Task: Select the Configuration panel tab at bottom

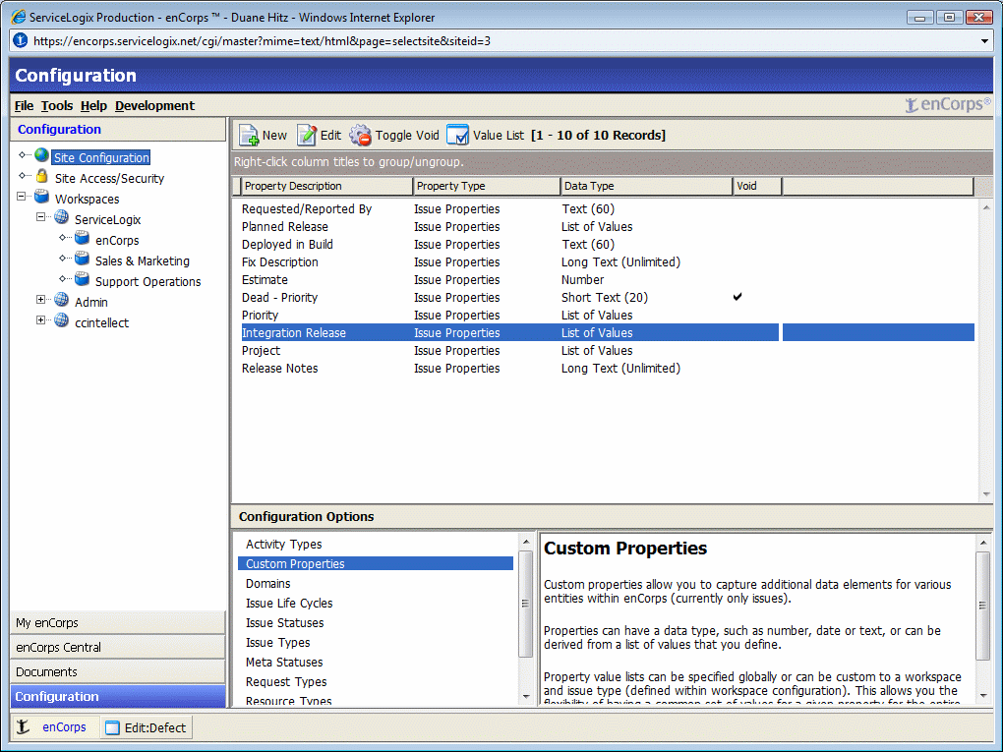Action: pyautogui.click(x=118, y=696)
